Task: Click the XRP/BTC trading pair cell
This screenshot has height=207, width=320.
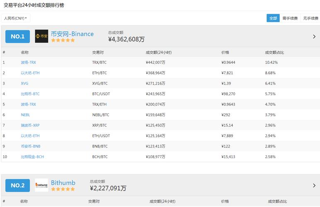Action: click(99, 125)
